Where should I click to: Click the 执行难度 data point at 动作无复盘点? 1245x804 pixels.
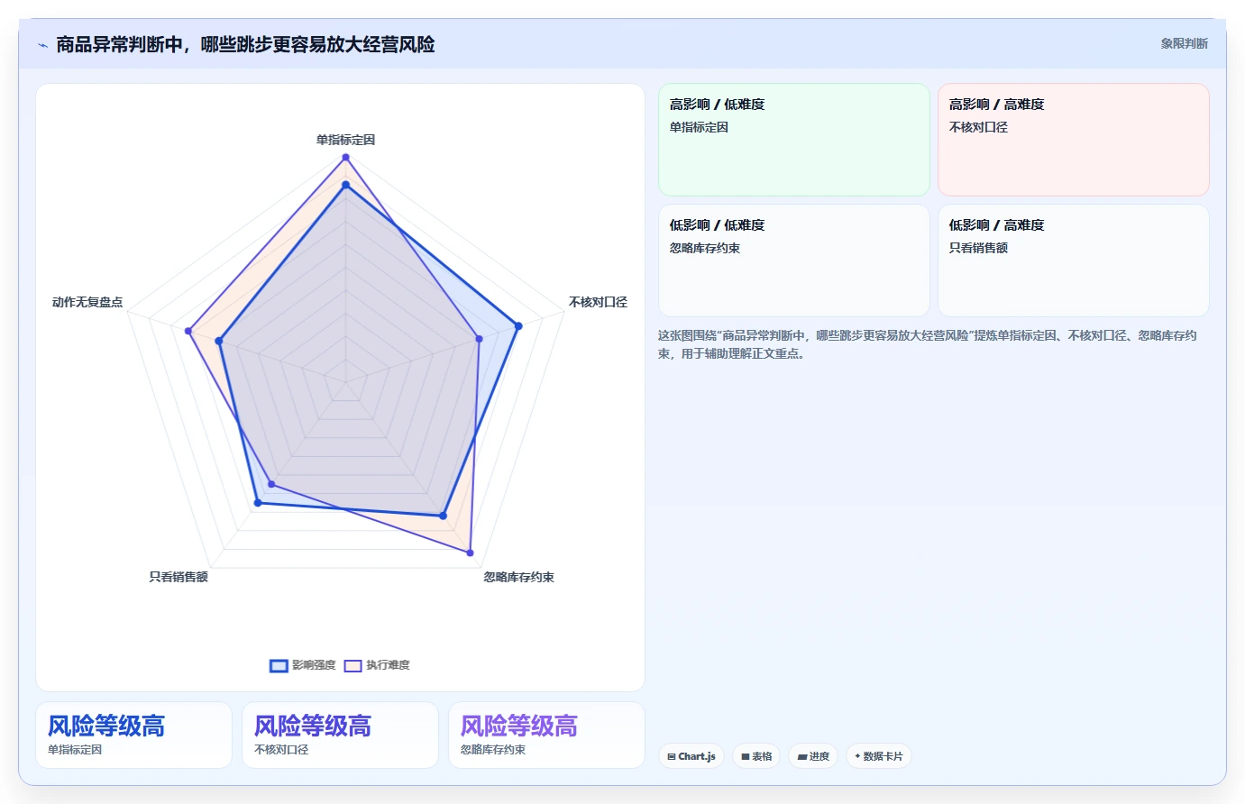[x=188, y=332]
